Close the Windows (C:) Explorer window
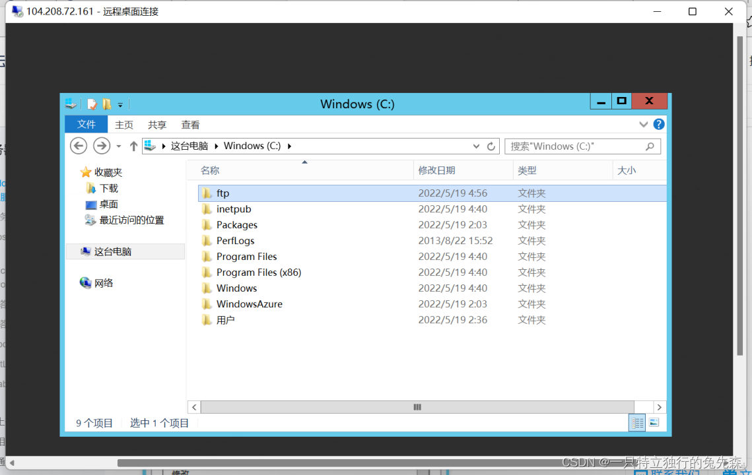This screenshot has height=475, width=752. coord(650,101)
